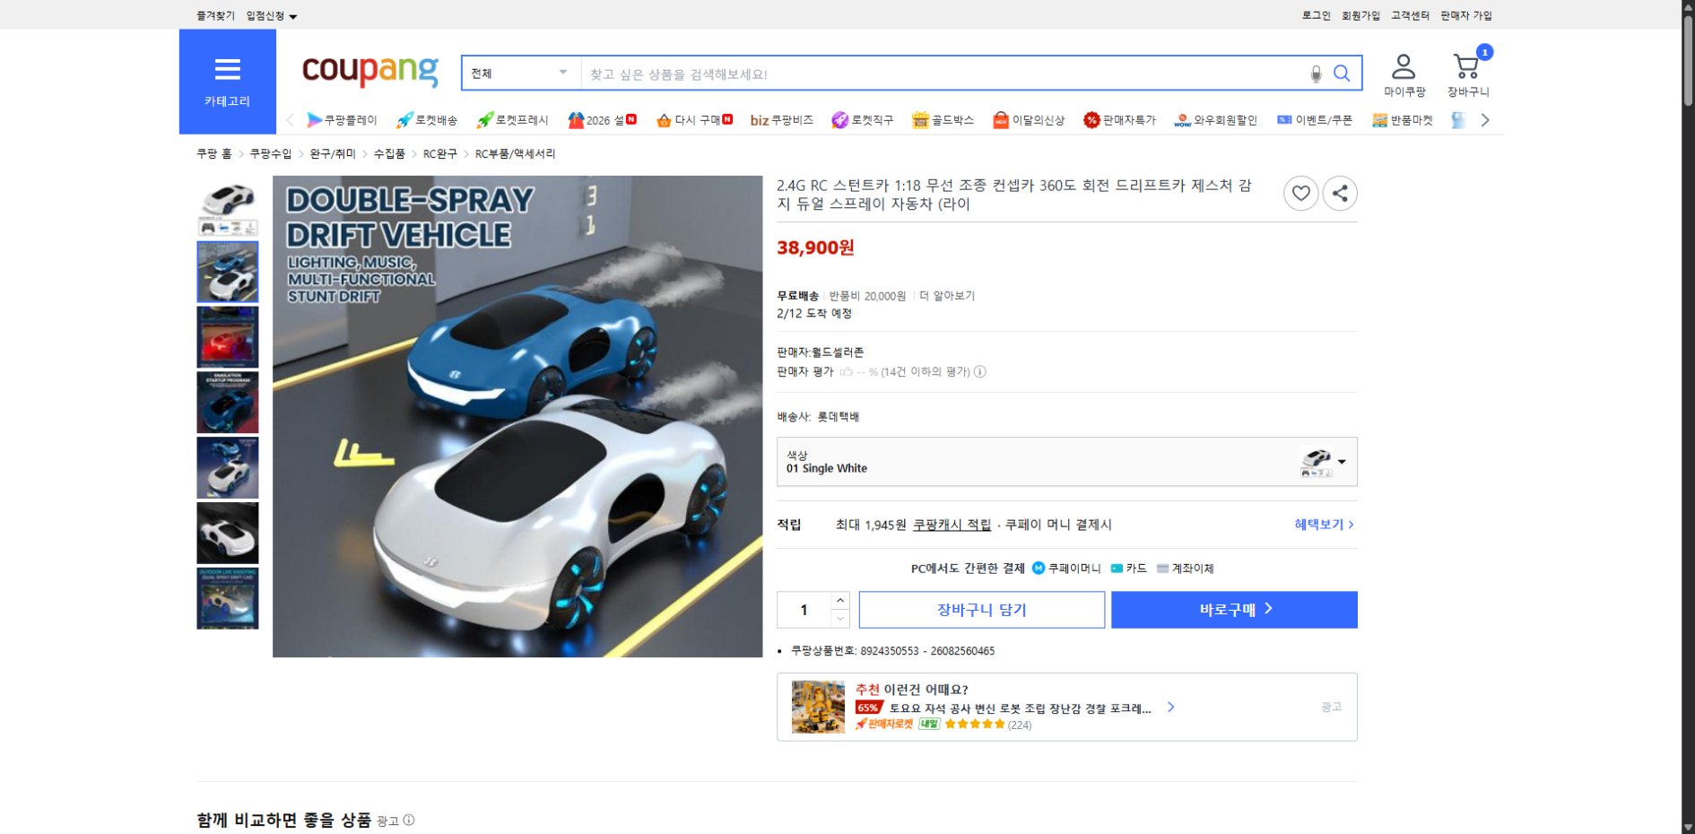
Task: Activate the voice search microphone
Action: [x=1315, y=74]
